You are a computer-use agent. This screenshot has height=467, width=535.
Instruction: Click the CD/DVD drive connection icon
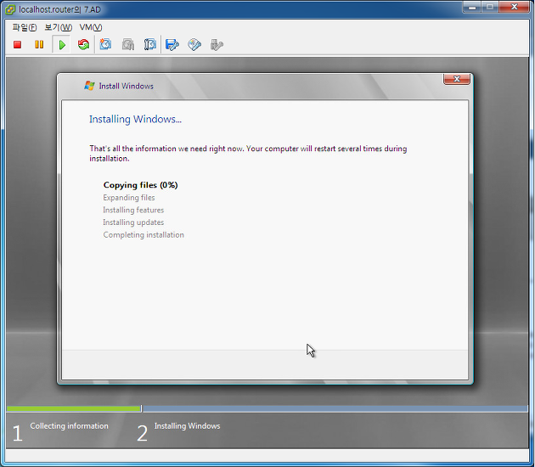pyautogui.click(x=194, y=45)
